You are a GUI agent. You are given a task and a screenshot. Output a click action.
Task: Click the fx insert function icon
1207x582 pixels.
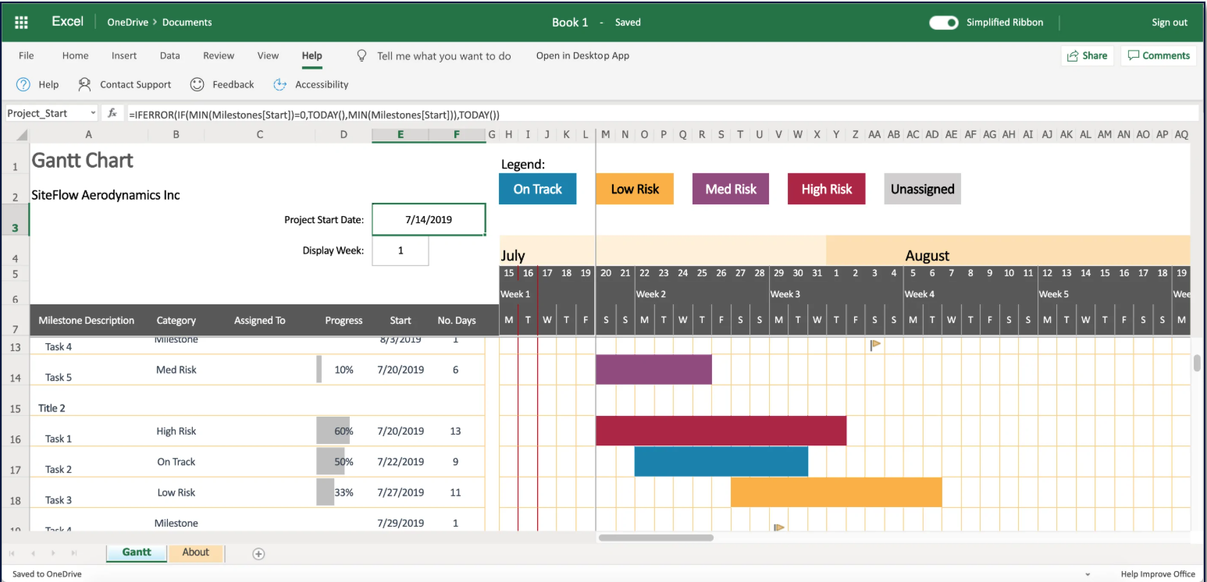click(112, 113)
